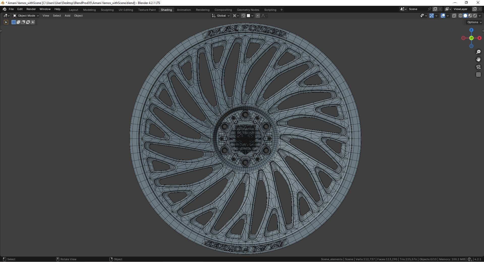Switch to the Rendering workspace tab

point(203,10)
